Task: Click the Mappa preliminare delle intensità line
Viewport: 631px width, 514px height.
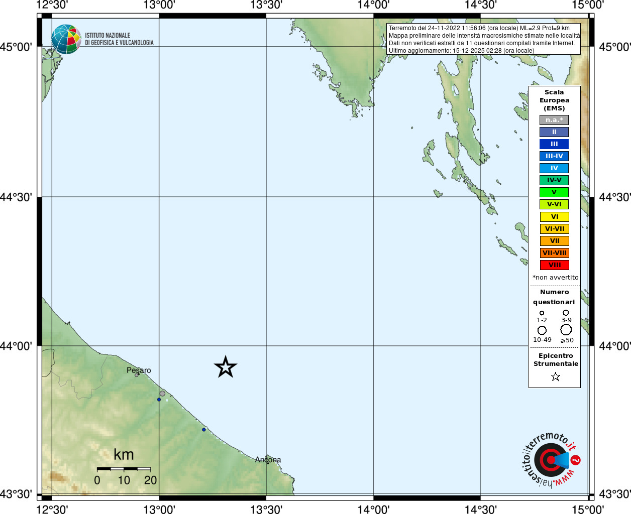Action: click(x=484, y=36)
